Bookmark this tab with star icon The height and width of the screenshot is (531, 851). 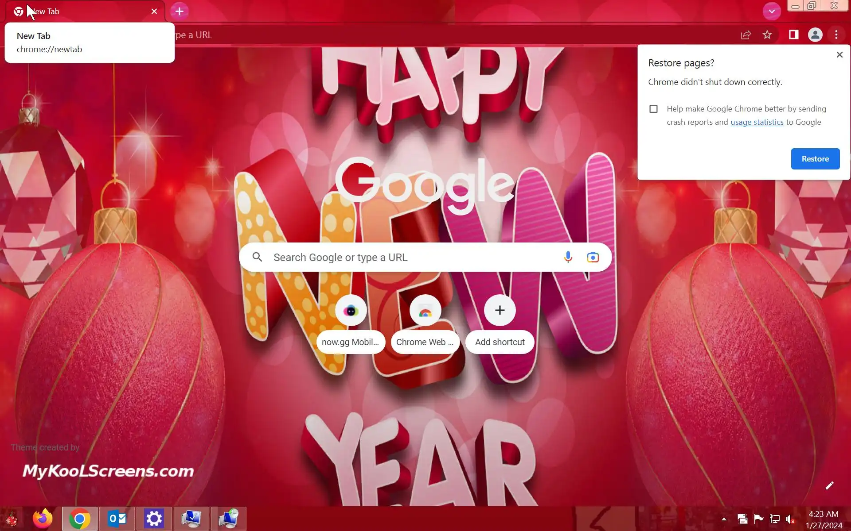(x=767, y=35)
